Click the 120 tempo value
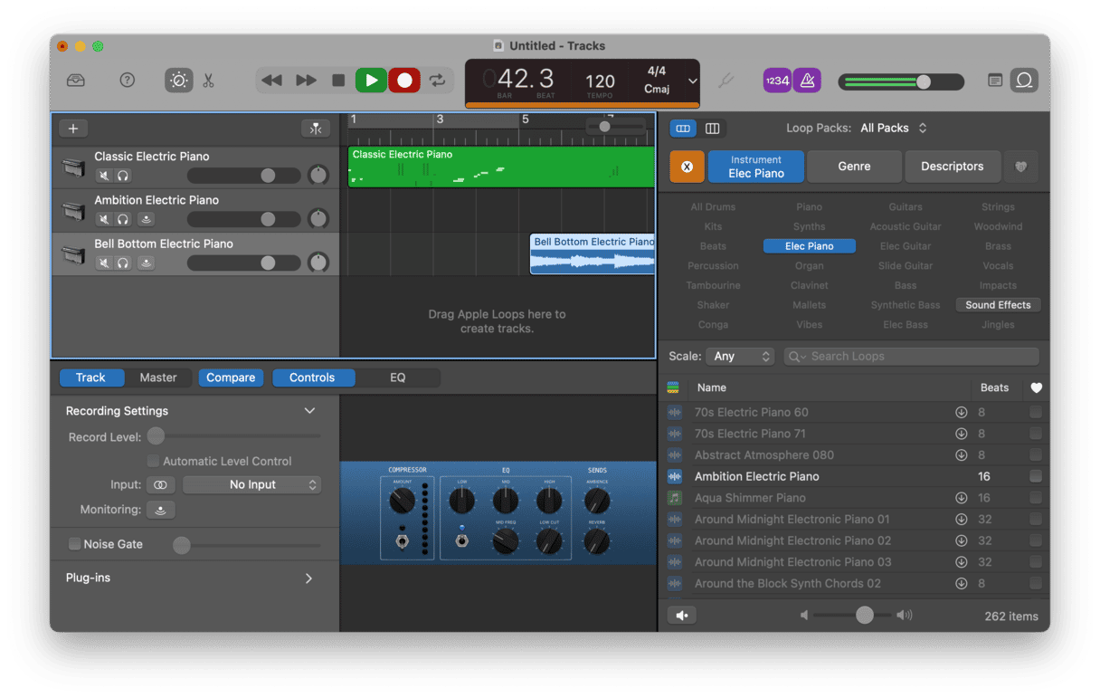The image size is (1100, 698). pyautogui.click(x=600, y=81)
